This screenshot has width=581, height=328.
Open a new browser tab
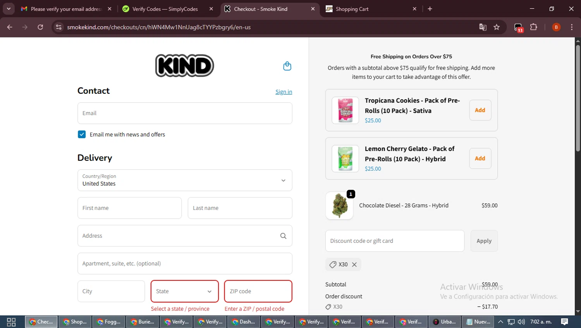point(430,9)
